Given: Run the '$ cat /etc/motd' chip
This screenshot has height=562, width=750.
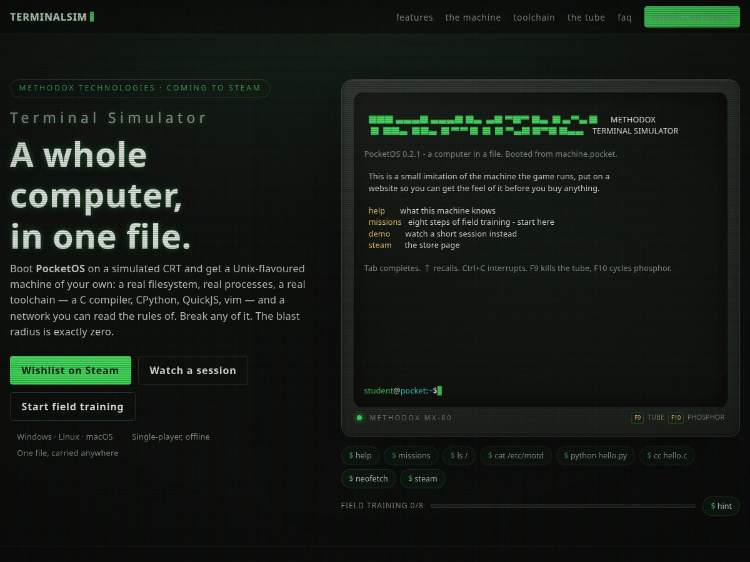Looking at the screenshot, I should click(516, 456).
